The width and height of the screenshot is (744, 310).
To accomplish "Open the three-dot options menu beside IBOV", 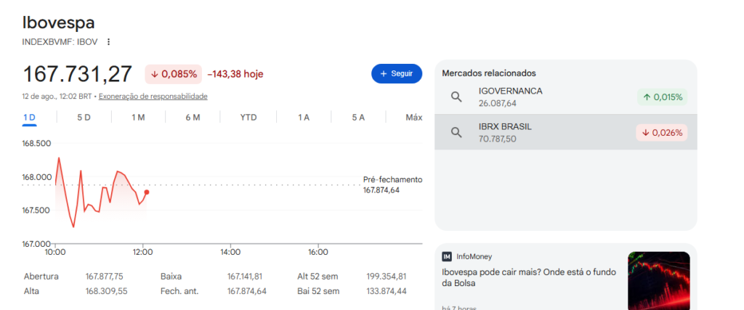I will point(108,41).
